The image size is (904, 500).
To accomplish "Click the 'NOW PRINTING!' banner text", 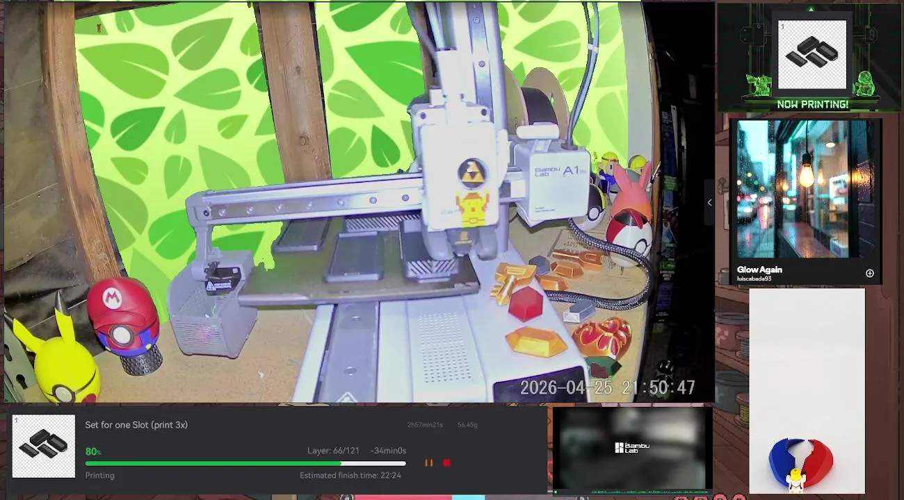I will coord(812,105).
